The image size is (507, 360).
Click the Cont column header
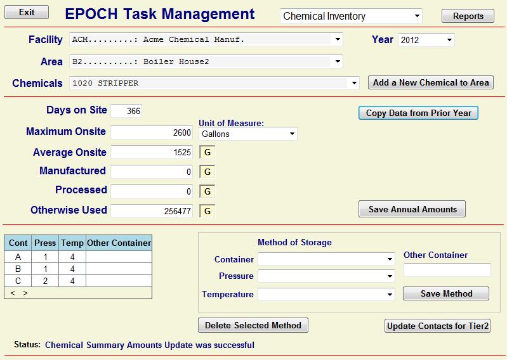click(18, 243)
